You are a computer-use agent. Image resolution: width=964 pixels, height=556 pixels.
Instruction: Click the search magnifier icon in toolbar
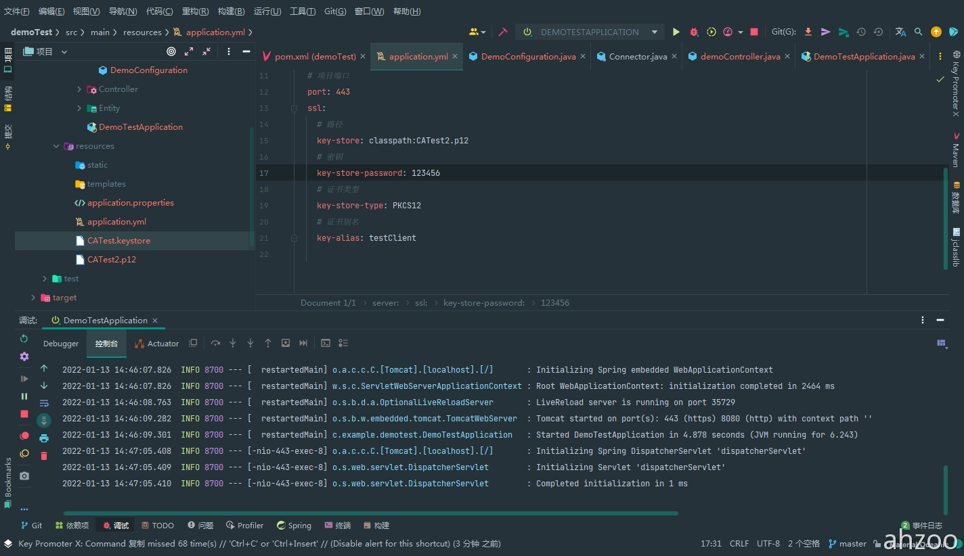tap(918, 32)
